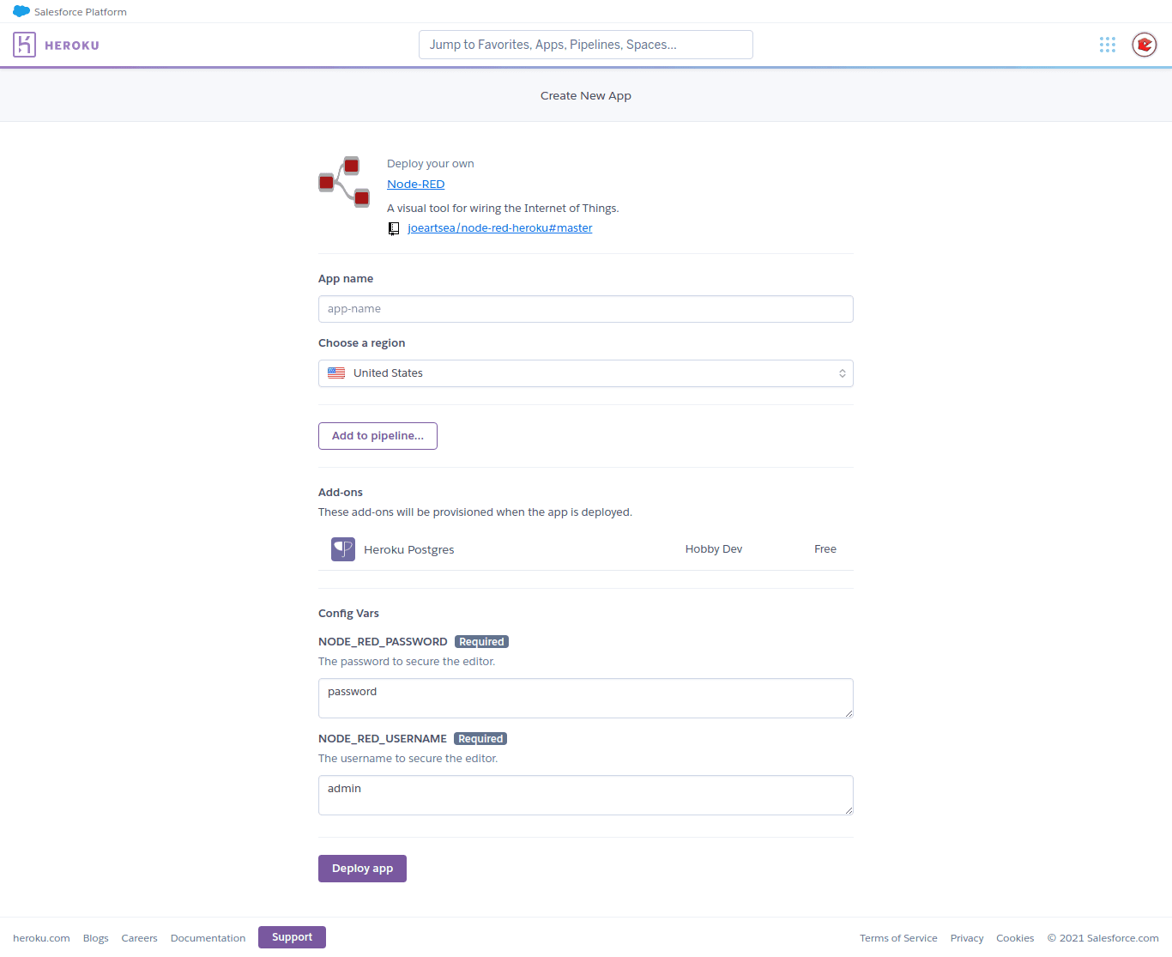1172x957 pixels.
Task: Open the app launcher grid icon
Action: click(1108, 45)
